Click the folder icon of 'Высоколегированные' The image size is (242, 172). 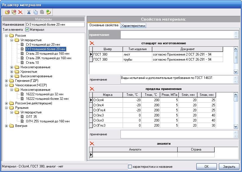click(x=17, y=76)
